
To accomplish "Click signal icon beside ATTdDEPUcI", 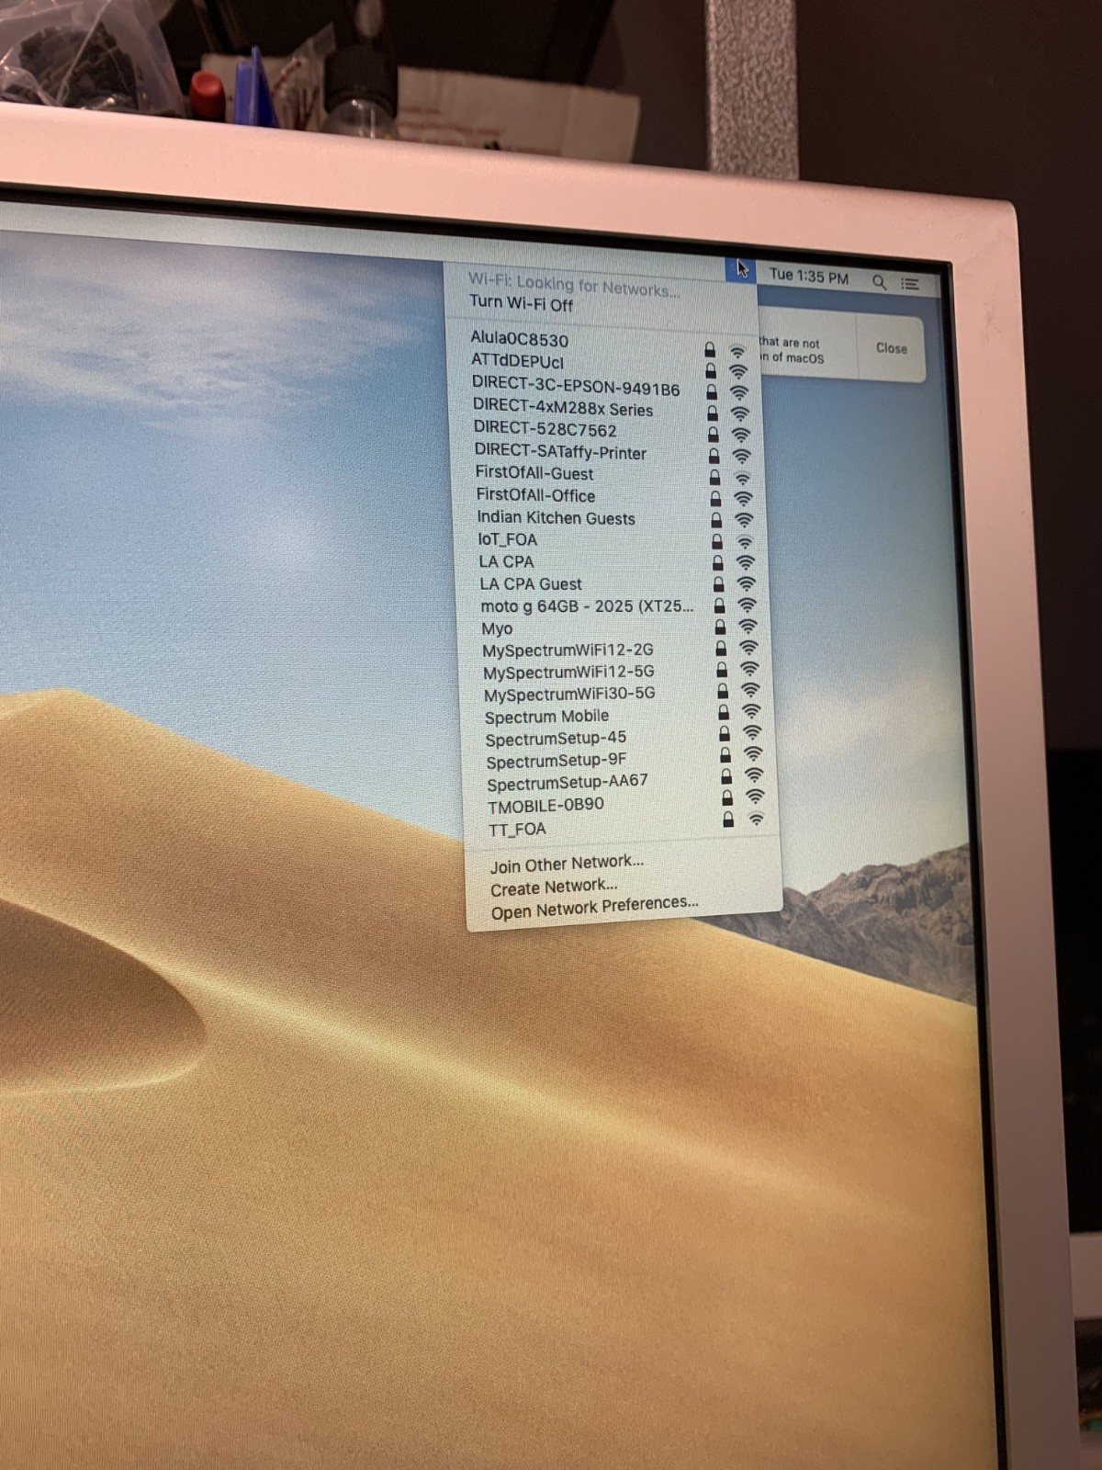I will [737, 372].
